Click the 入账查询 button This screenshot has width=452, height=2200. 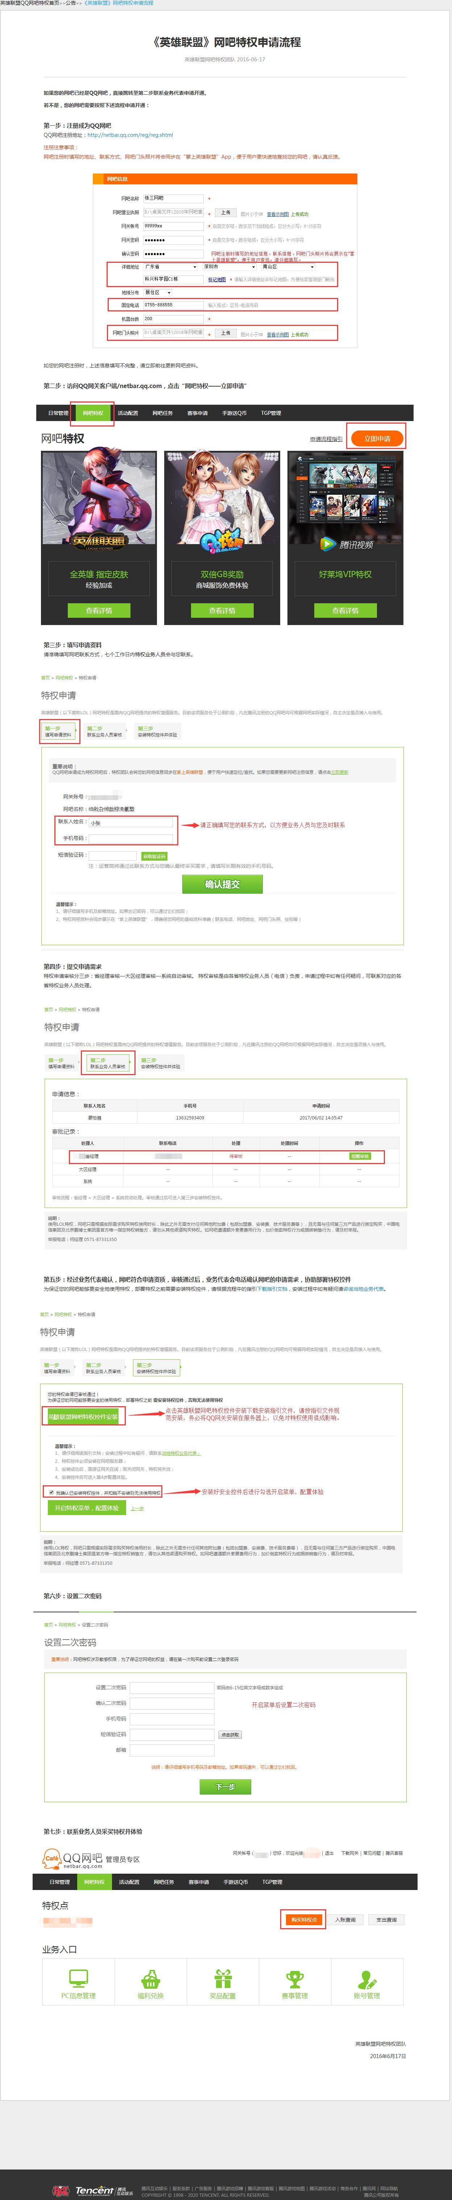345,1919
